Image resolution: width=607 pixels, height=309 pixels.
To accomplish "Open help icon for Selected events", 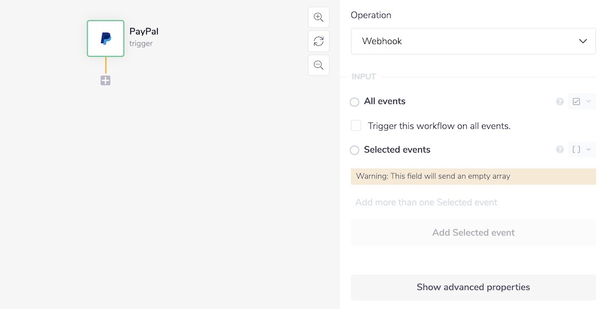I will pos(560,150).
